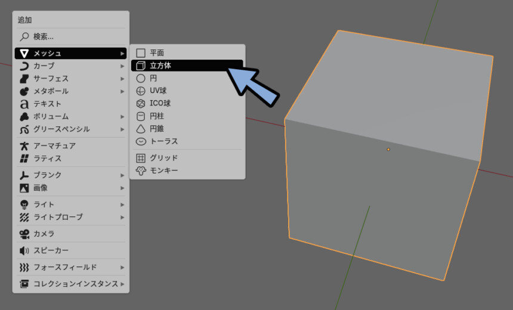Click the テキスト letter 'a' icon
Image resolution: width=513 pixels, height=310 pixels.
pyautogui.click(x=24, y=104)
